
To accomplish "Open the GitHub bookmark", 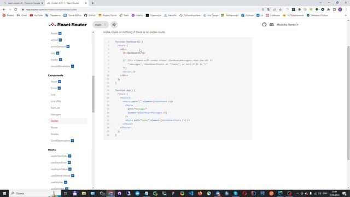I will 90,15.
